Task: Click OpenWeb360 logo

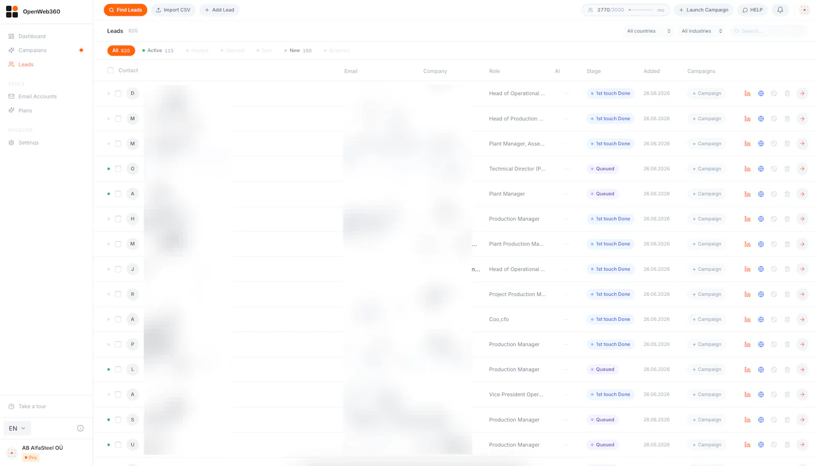Action: tap(12, 11)
